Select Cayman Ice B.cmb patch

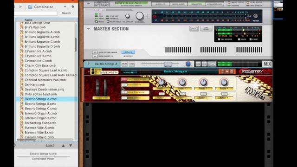38,56
